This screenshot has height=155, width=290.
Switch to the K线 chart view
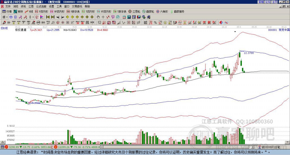click(x=29, y=12)
